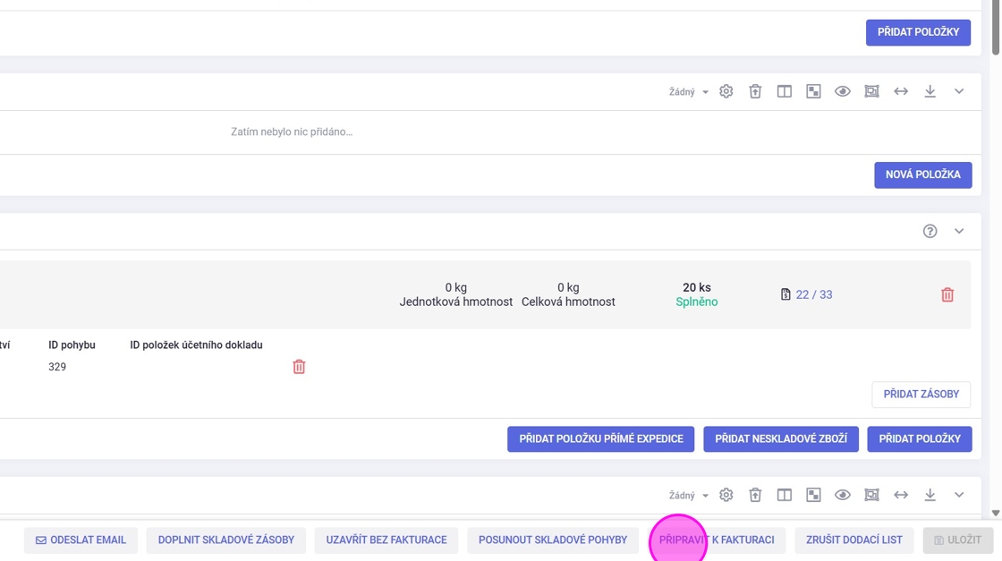Click ID pohybu value 329

(57, 367)
